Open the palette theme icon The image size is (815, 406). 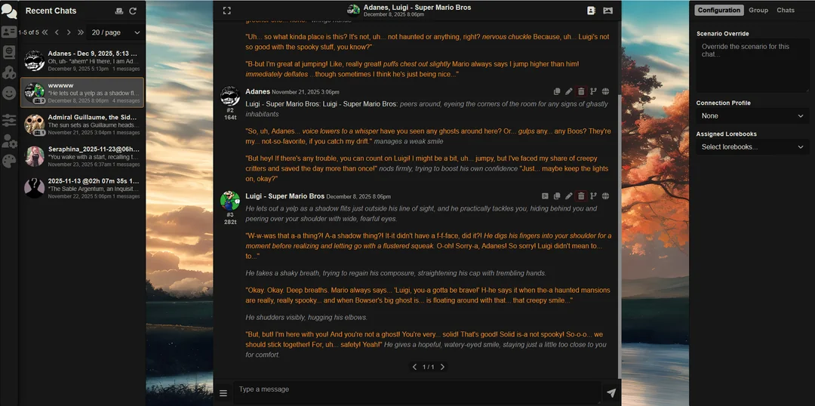[9, 161]
